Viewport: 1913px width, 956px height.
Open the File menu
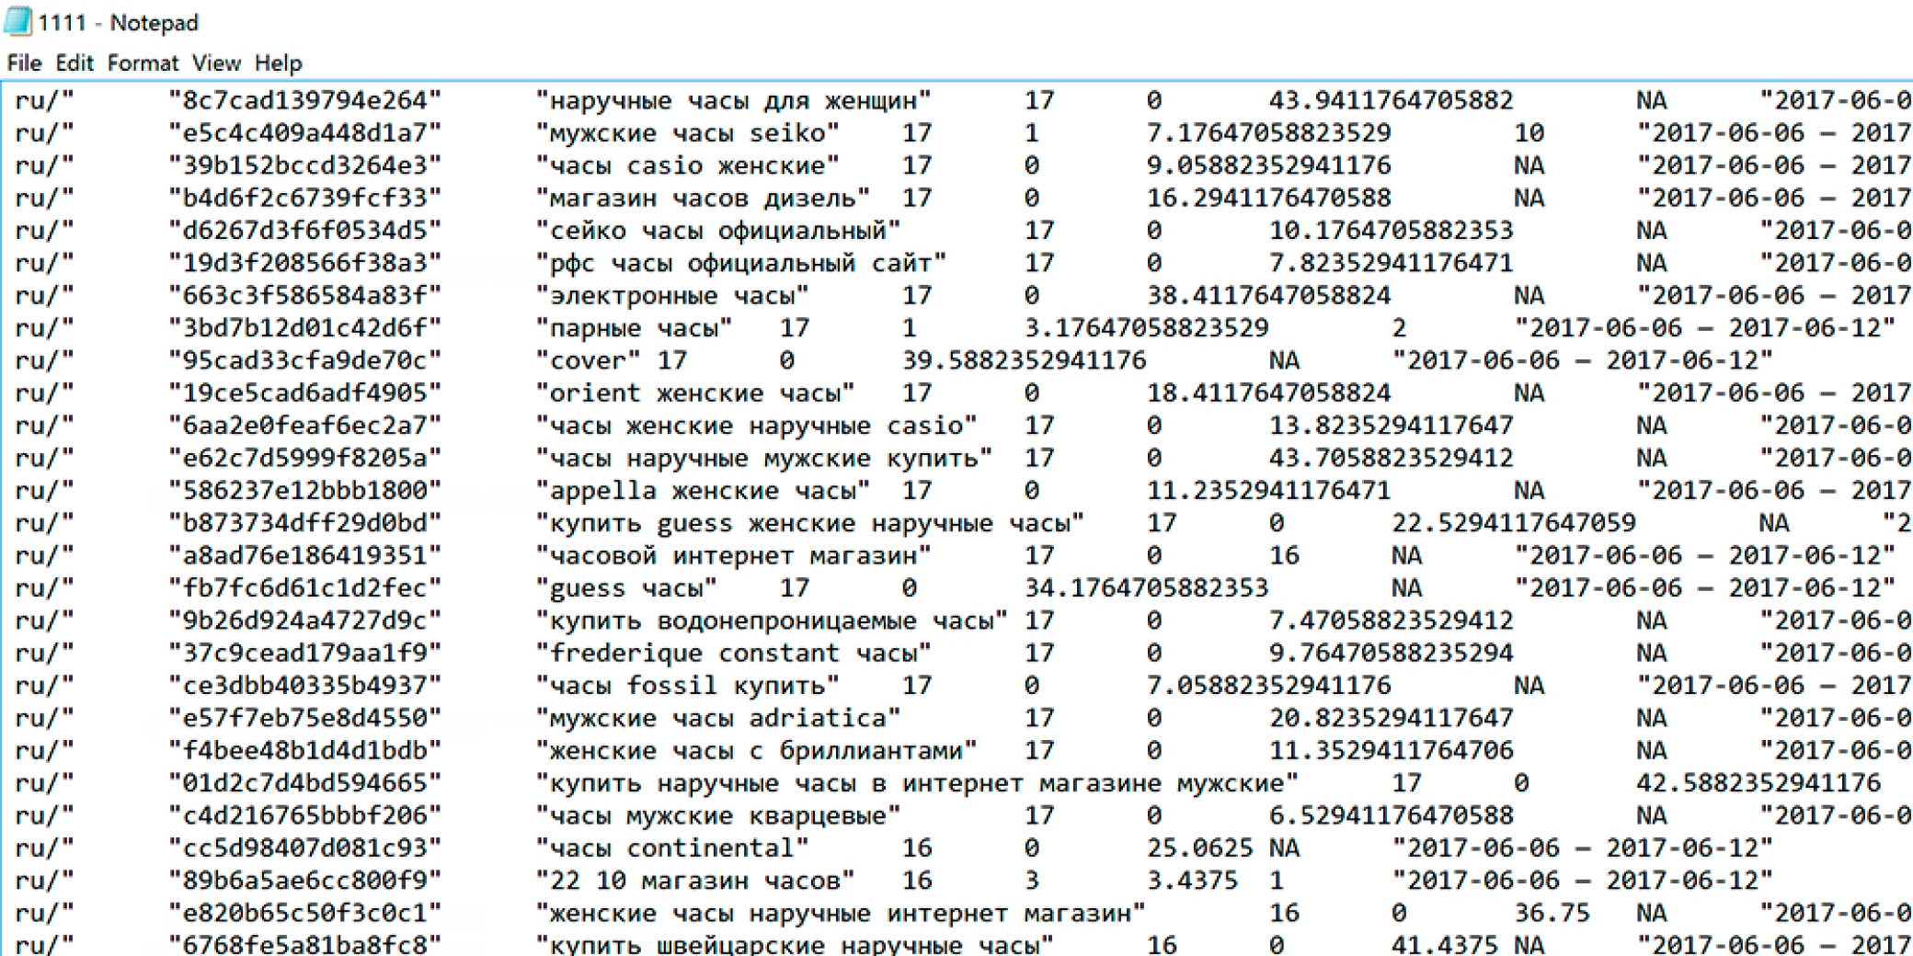[25, 63]
